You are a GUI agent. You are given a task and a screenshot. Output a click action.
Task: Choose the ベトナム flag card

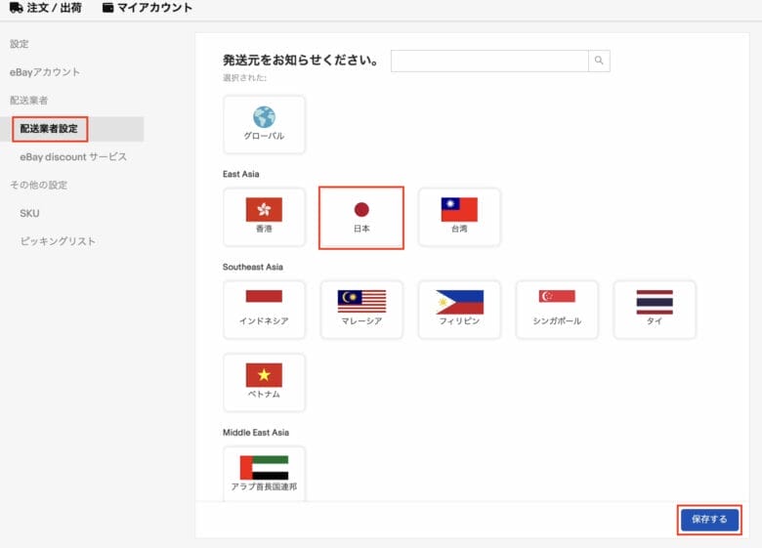pyautogui.click(x=264, y=383)
